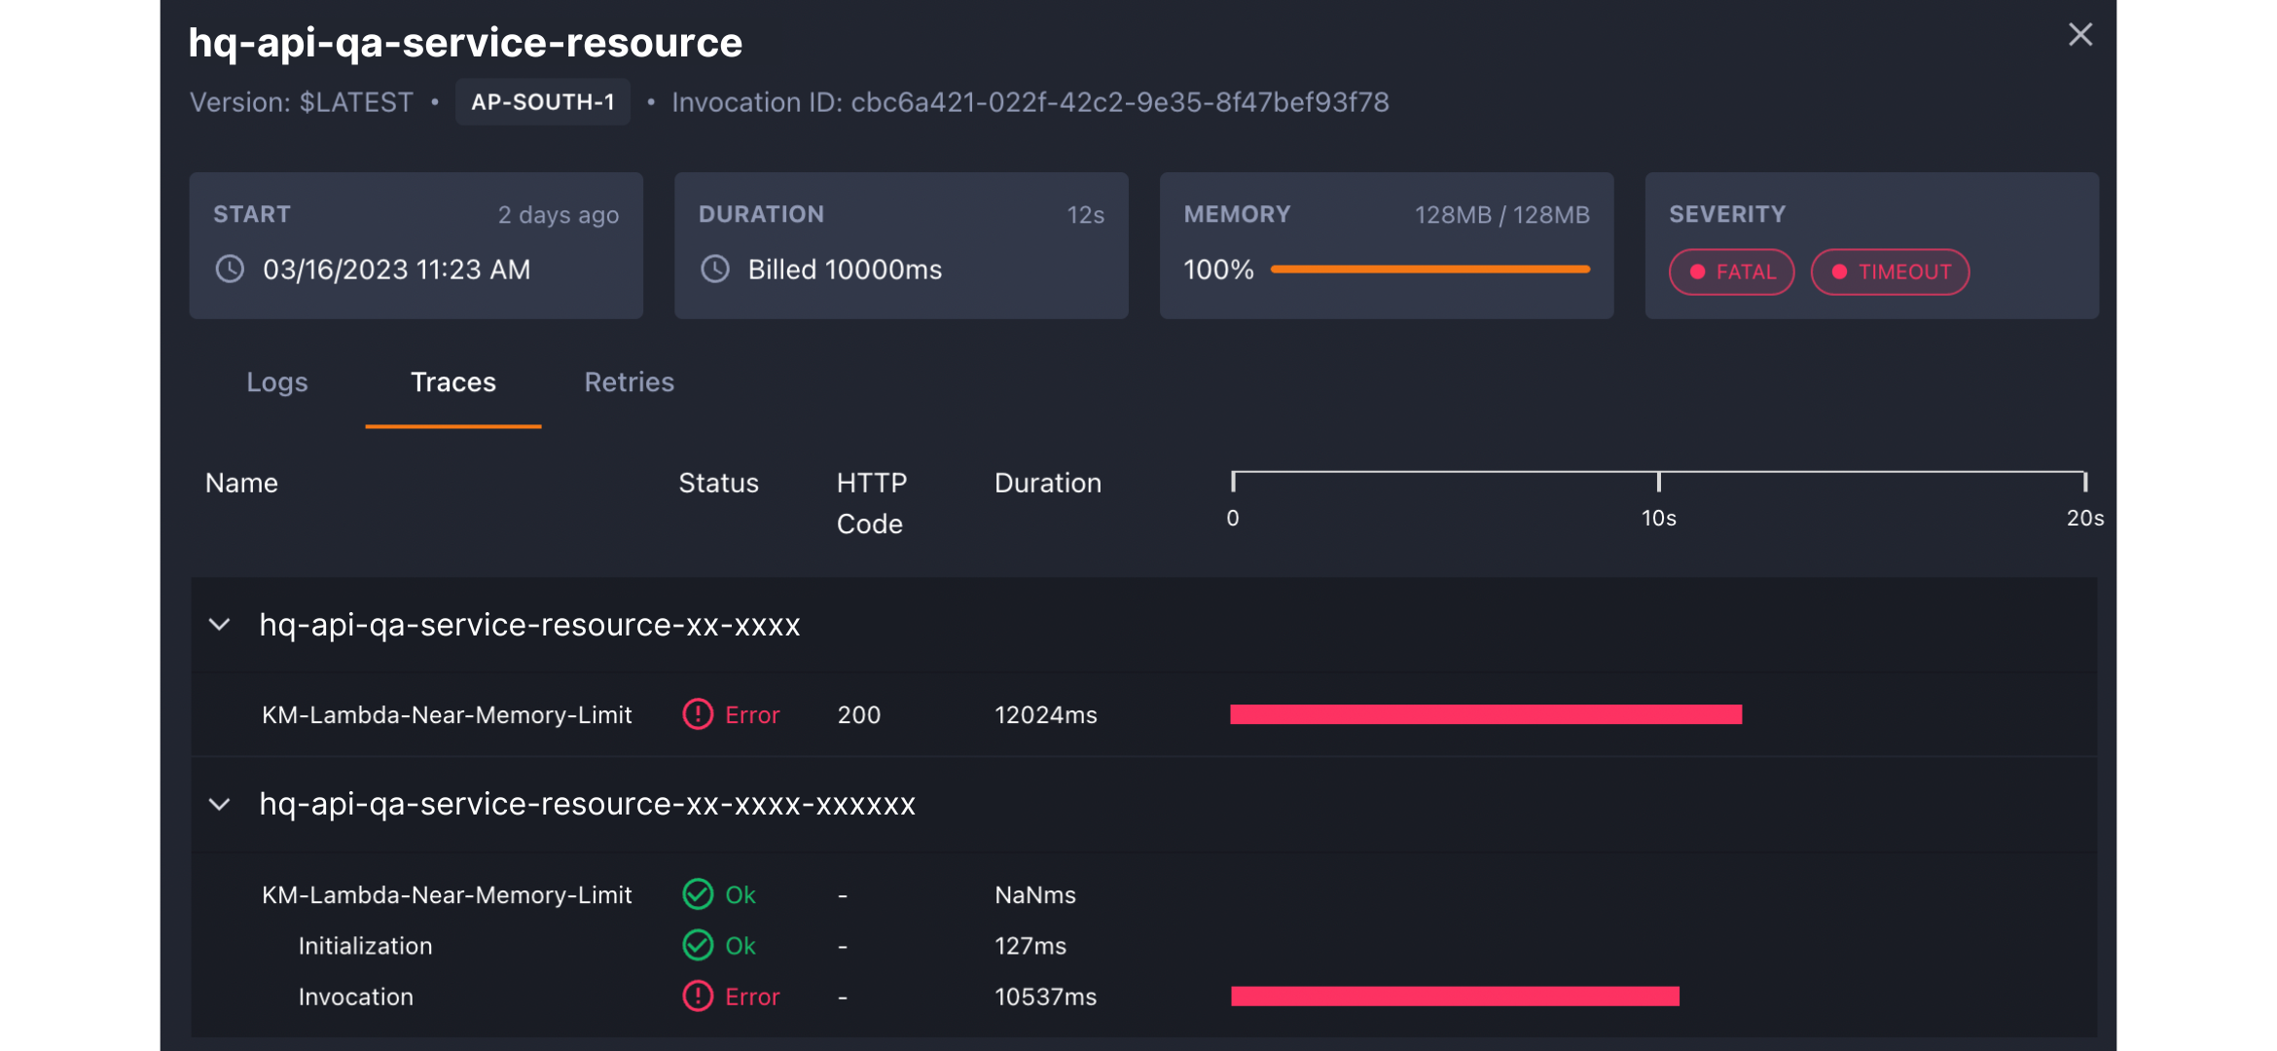Click the 12024ms duration cell
This screenshot has height=1051, width=2277.
1046,715
